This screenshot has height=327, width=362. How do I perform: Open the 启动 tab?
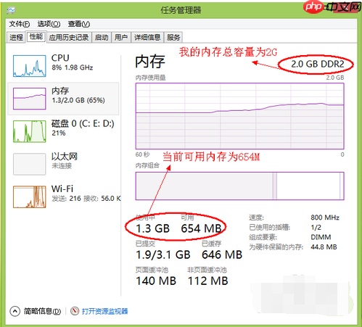pyautogui.click(x=102, y=38)
